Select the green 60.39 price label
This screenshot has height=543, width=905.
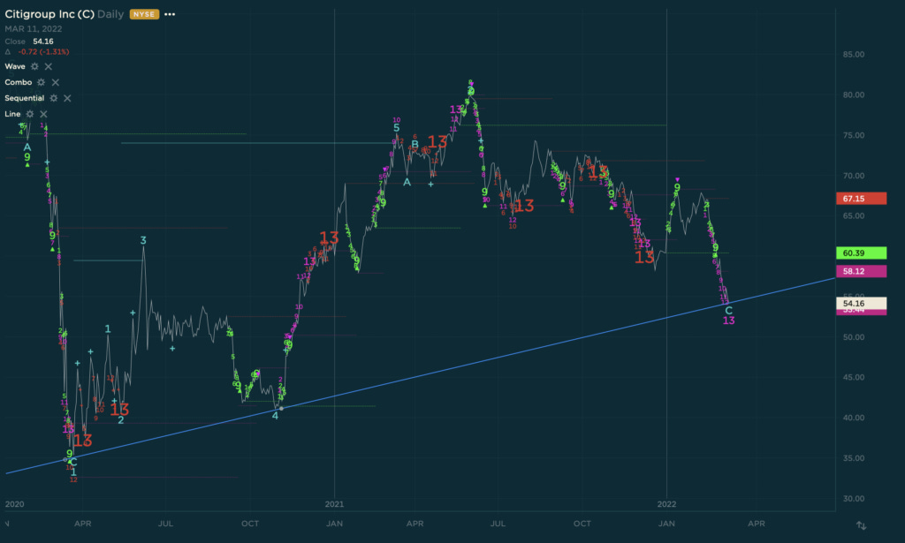pyautogui.click(x=861, y=253)
